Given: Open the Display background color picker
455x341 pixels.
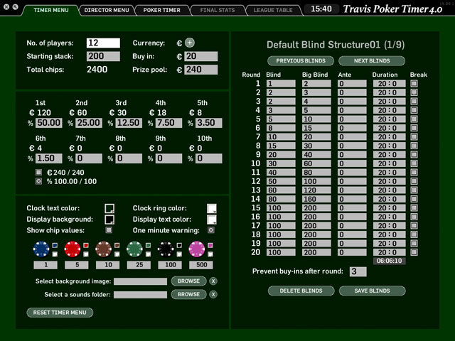Looking at the screenshot, I should tap(109, 220).
